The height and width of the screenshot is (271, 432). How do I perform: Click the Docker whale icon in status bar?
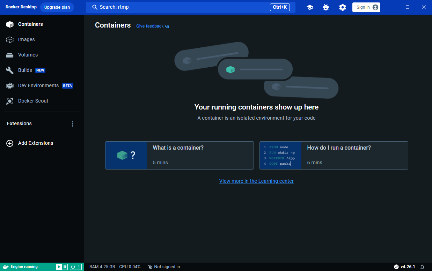coord(5,267)
